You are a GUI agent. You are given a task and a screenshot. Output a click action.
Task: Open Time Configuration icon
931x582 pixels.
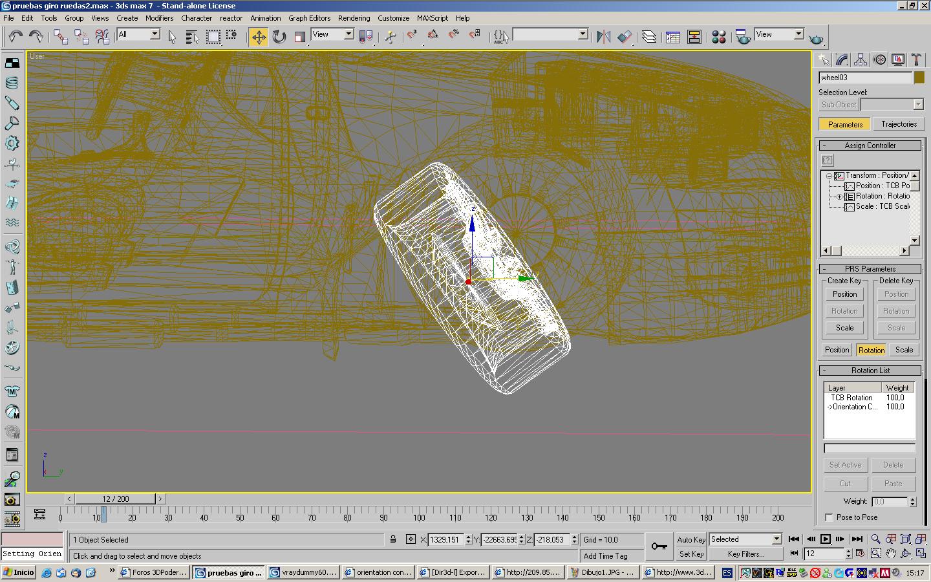point(860,554)
